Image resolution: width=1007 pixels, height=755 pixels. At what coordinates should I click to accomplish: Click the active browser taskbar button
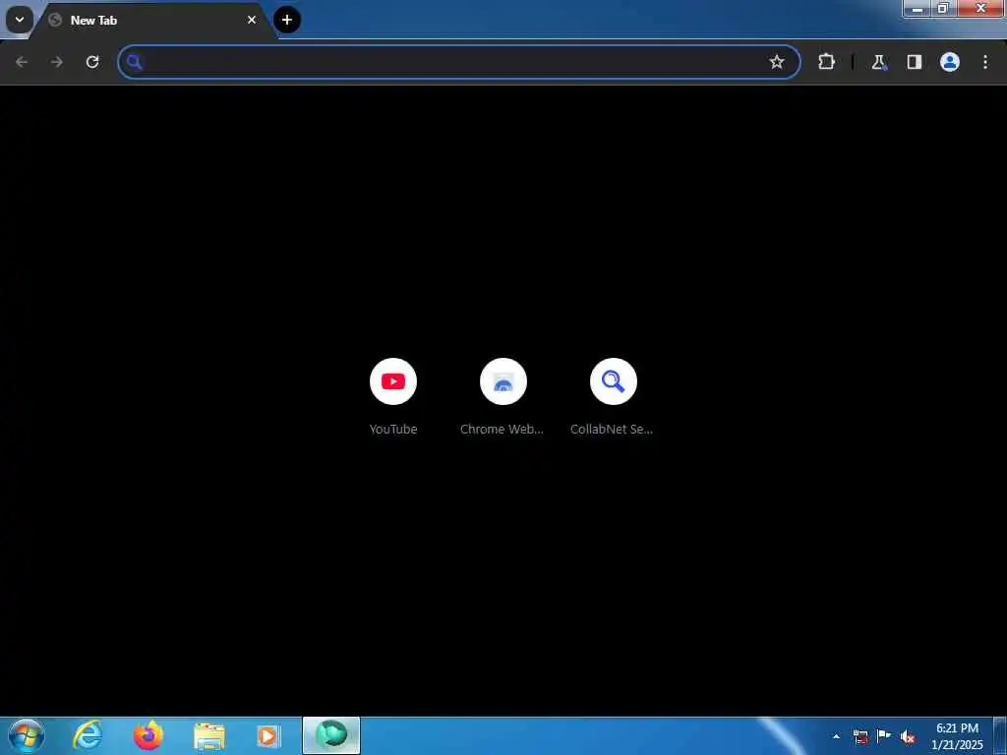331,735
